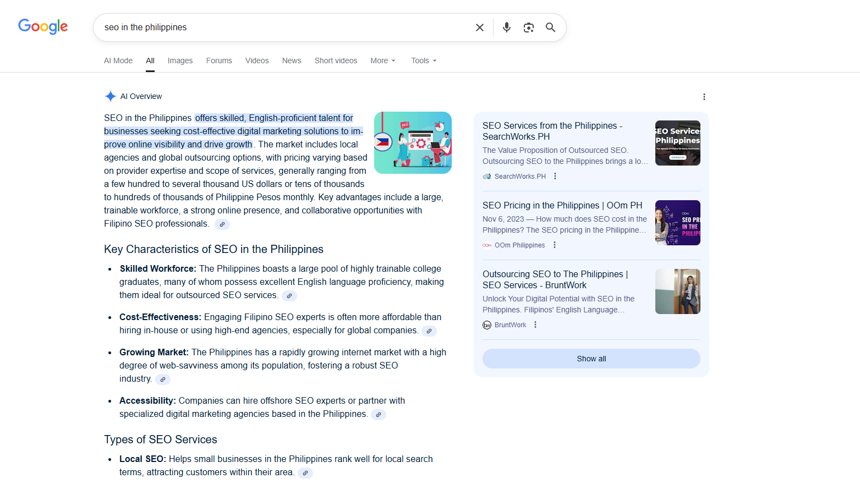Screen dimensions: 860x484
Task: Open the SearchWorks.PH result thumbnail
Action: click(678, 143)
